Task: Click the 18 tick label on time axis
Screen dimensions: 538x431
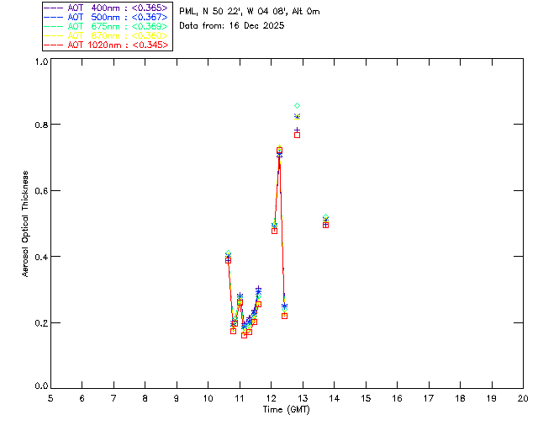Action: (460, 398)
